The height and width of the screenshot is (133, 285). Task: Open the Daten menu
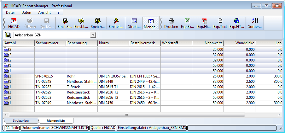(26, 13)
